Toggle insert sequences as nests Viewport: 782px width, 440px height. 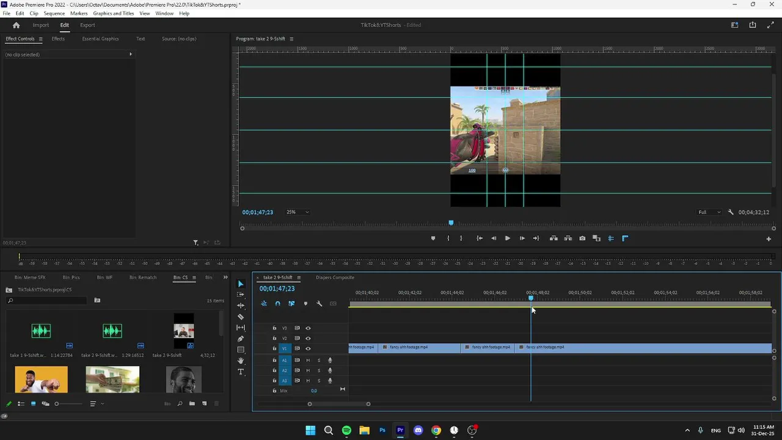coord(264,304)
